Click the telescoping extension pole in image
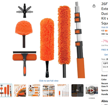Screen dimensions: 108x105 click(80, 40)
